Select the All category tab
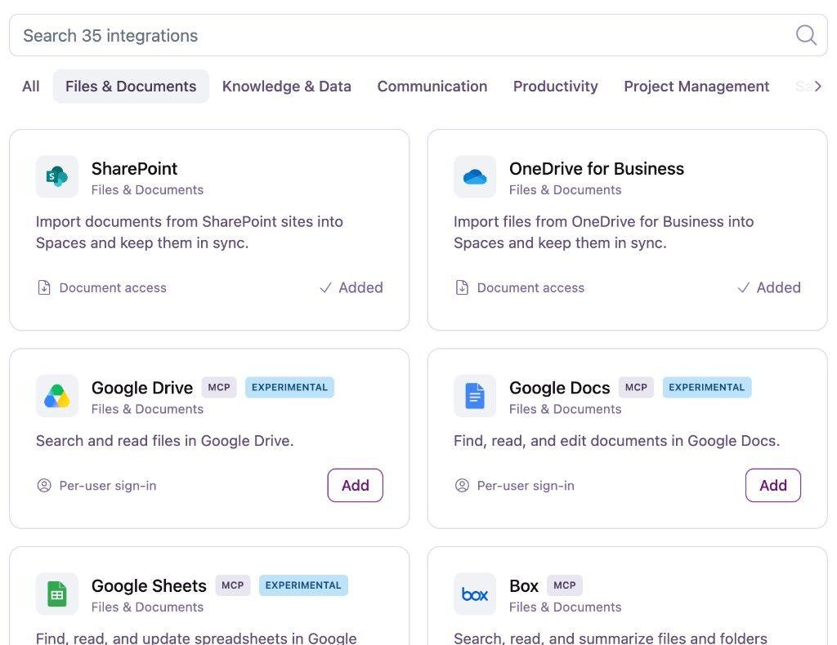The height and width of the screenshot is (645, 837). (31, 87)
